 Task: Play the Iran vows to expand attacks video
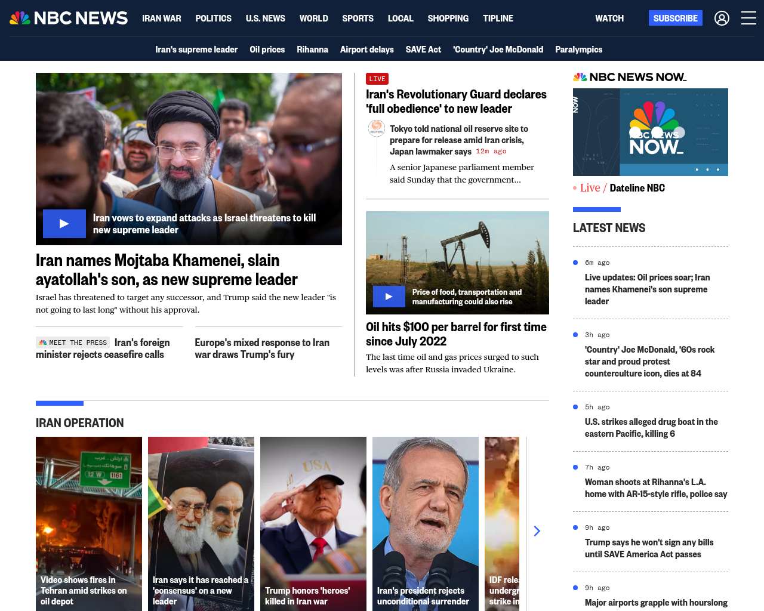pos(64,224)
